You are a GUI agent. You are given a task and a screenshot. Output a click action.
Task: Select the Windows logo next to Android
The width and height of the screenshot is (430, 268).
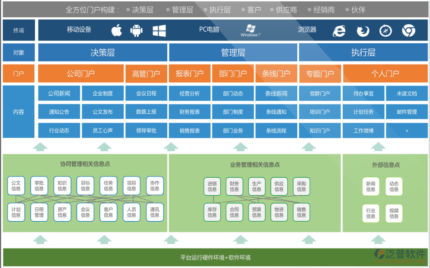coord(158,30)
